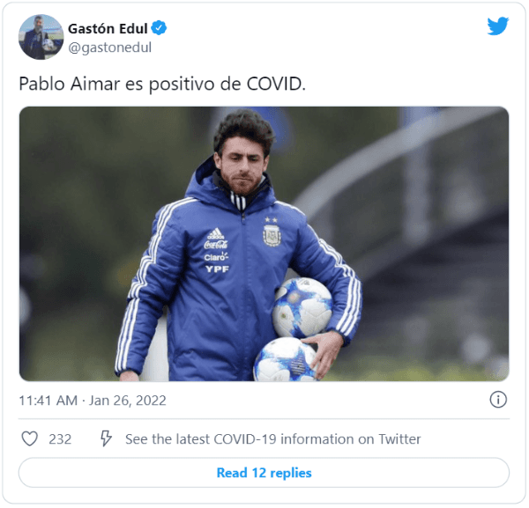
Task: Click the YPF sponsor logo on jacket
Action: point(217,269)
